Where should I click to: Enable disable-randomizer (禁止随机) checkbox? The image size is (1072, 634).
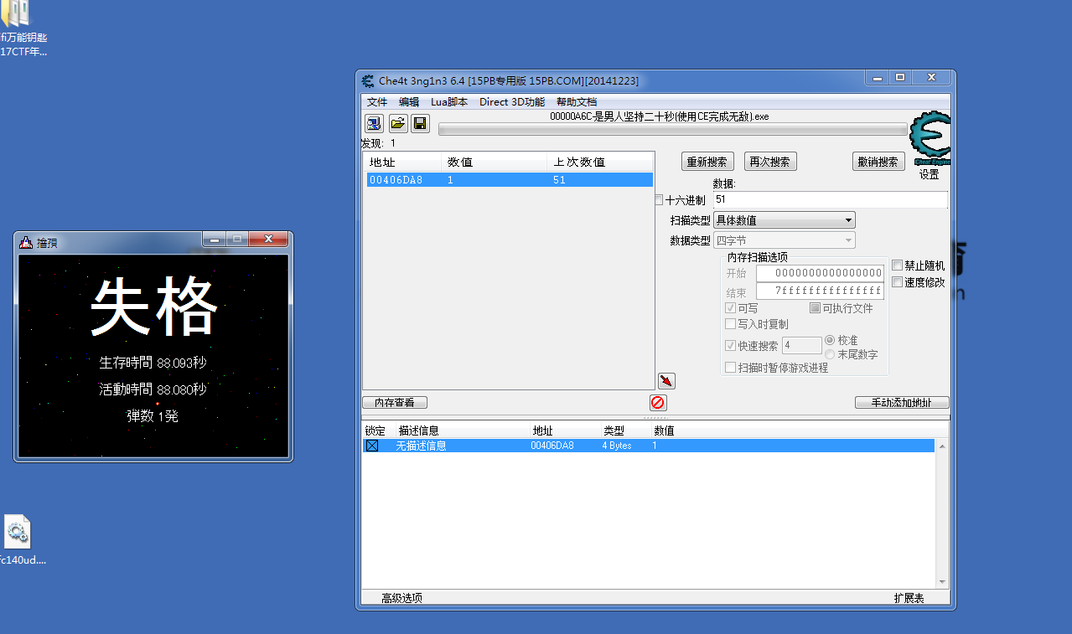897,265
